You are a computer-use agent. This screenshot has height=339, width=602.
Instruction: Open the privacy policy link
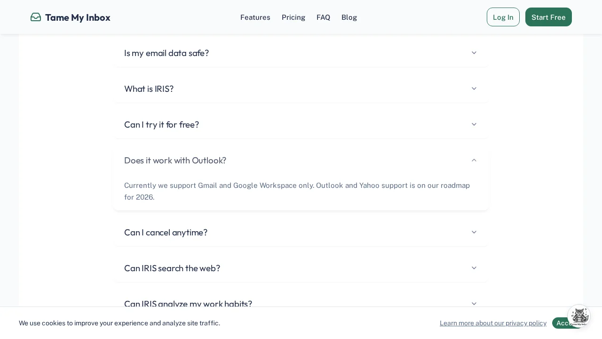pos(493,323)
